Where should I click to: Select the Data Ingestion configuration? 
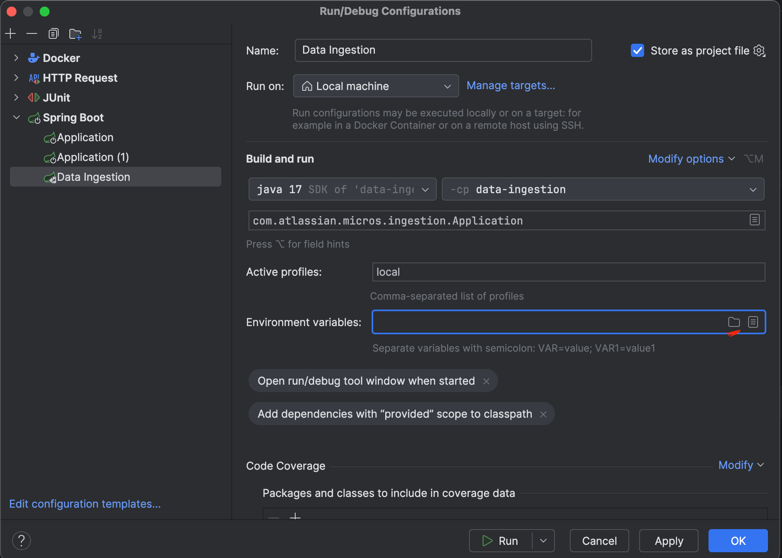[116, 177]
